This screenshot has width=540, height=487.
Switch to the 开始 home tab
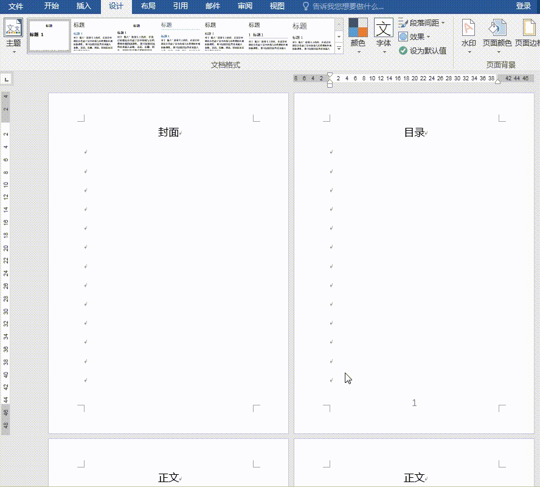pyautogui.click(x=51, y=6)
